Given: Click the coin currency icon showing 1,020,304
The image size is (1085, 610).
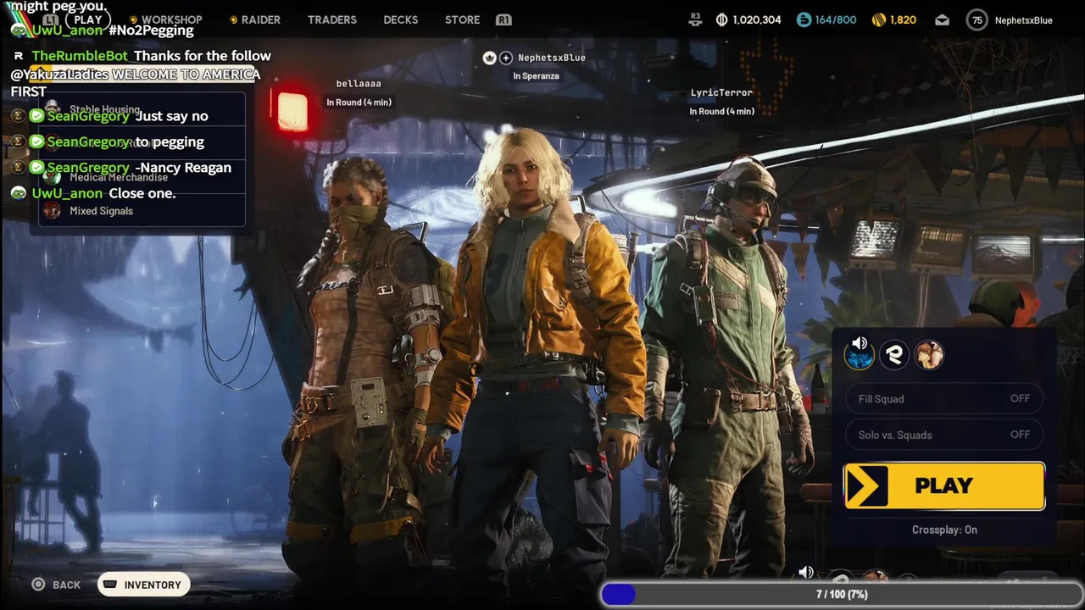Looking at the screenshot, I should pyautogui.click(x=722, y=19).
